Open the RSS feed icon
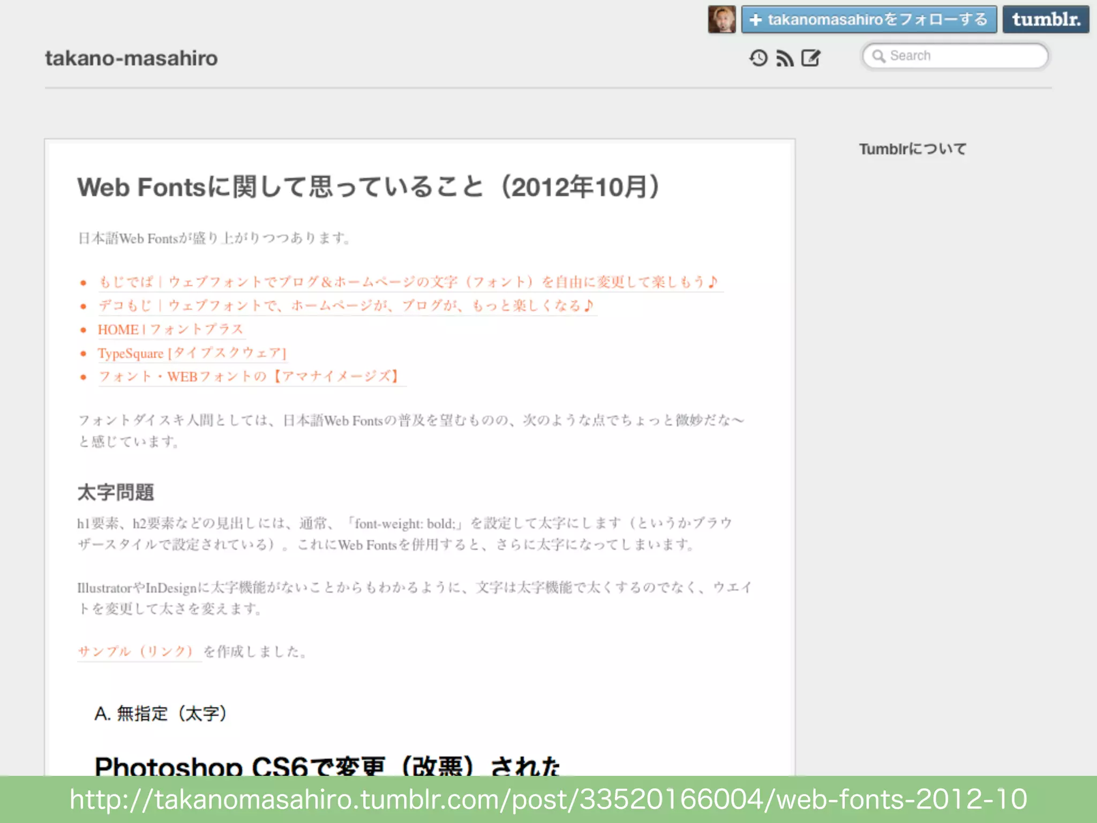The width and height of the screenshot is (1097, 823). click(785, 58)
